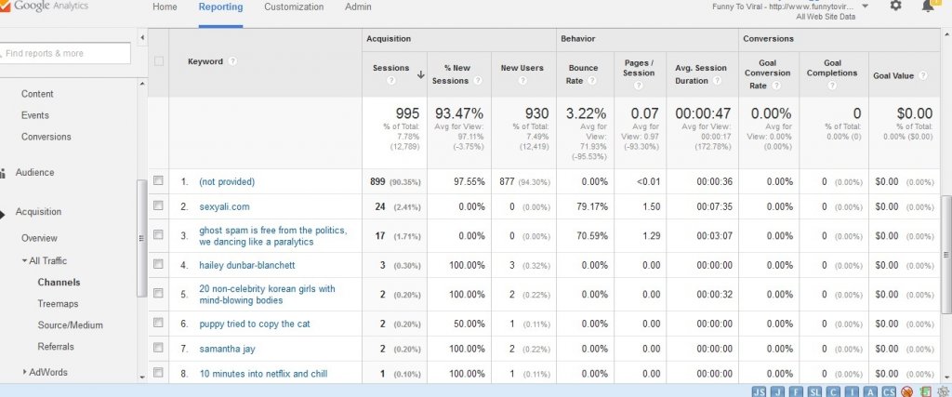Click sidebar scroll-down arrow

coord(142,377)
